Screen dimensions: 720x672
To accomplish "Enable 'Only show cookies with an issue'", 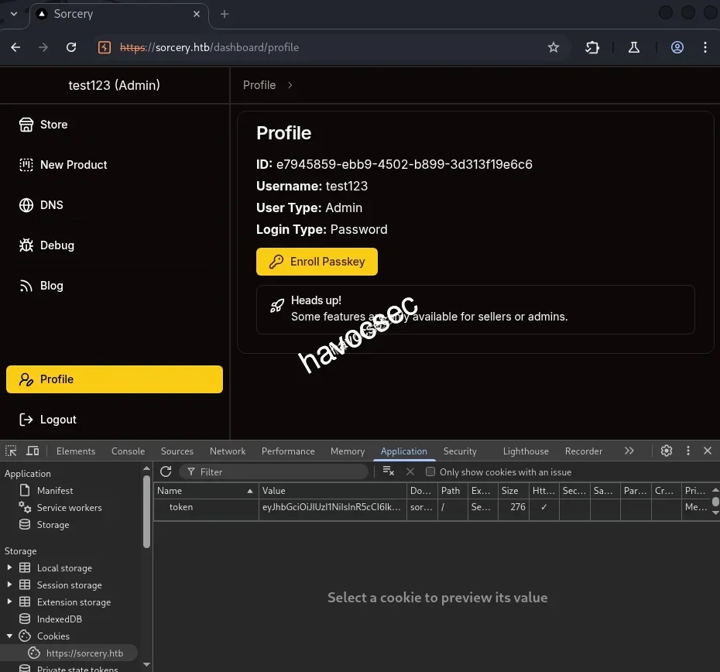I will click(430, 472).
